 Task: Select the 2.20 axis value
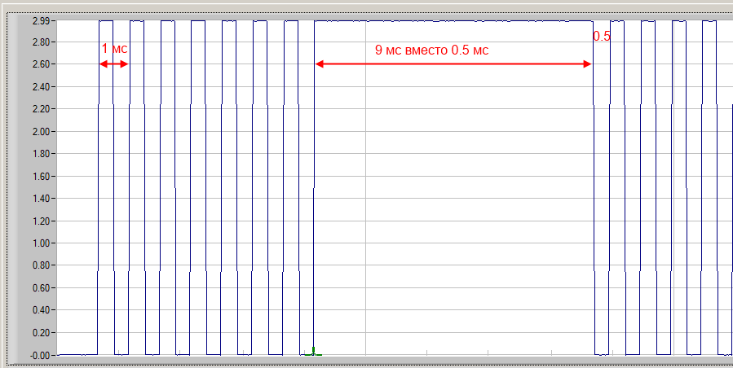tap(41, 109)
